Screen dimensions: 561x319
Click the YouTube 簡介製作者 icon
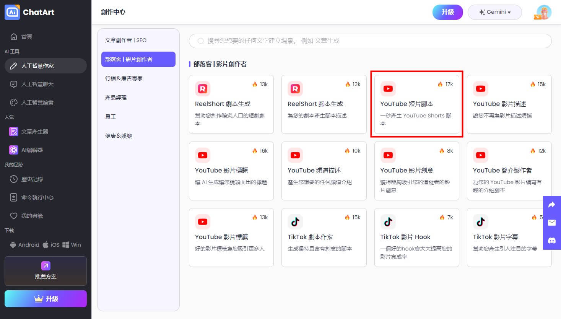[x=481, y=155]
